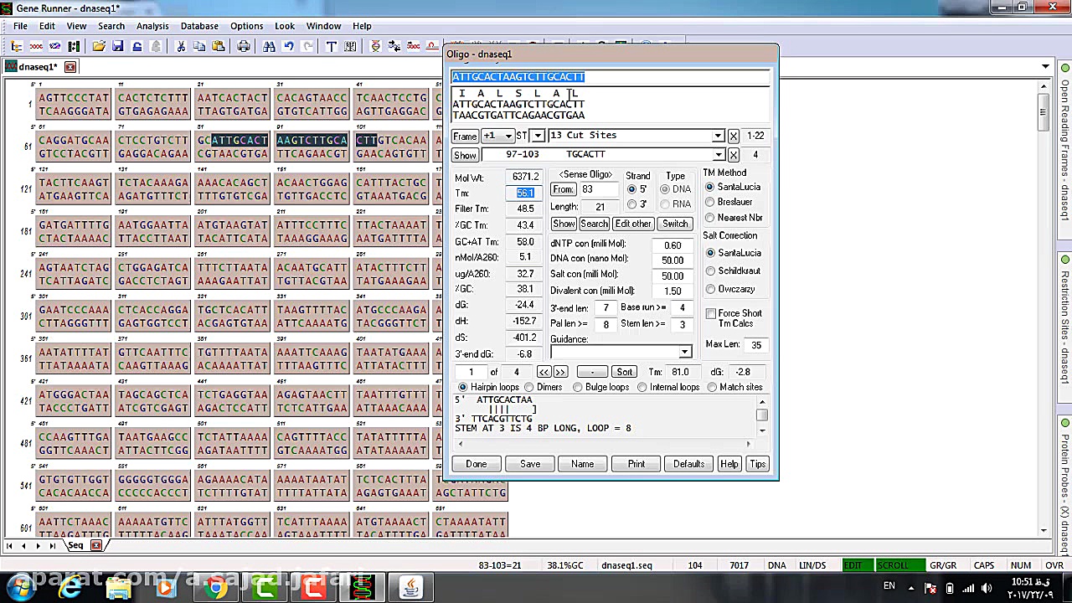
Task: Click the Save floppy disk icon
Action: pyautogui.click(x=118, y=47)
